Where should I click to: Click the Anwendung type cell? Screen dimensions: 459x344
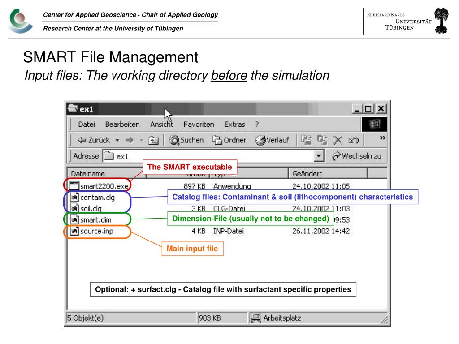(232, 186)
